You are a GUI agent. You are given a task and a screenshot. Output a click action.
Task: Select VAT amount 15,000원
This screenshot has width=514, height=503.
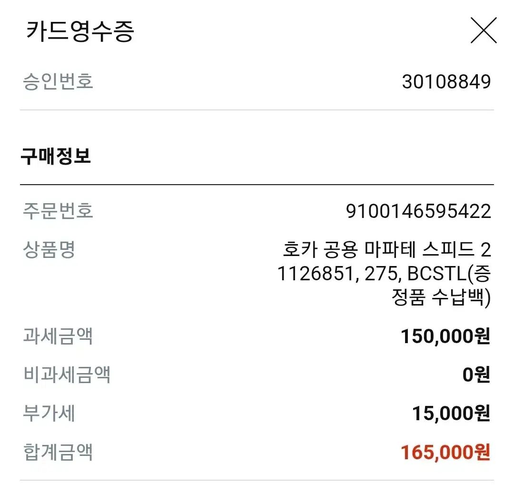pos(451,414)
